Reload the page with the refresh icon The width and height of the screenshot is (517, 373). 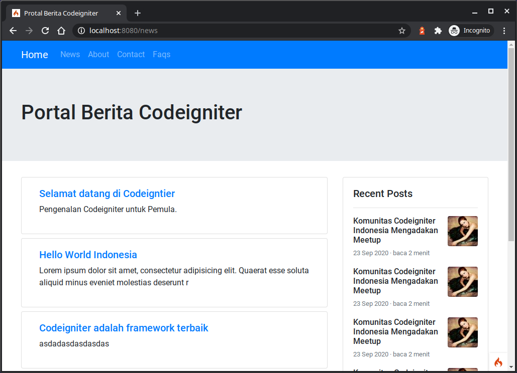[x=45, y=31]
